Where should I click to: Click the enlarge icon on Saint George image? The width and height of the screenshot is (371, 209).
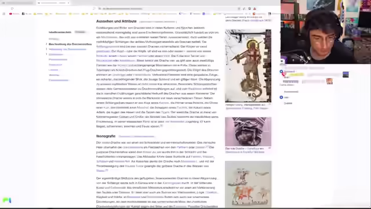pos(270,104)
